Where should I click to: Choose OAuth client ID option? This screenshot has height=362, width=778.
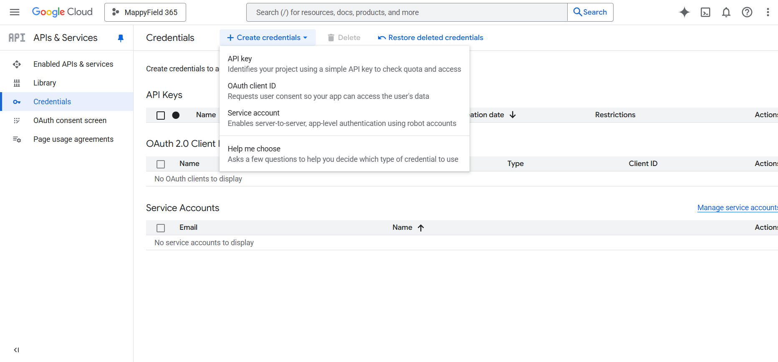click(x=344, y=91)
